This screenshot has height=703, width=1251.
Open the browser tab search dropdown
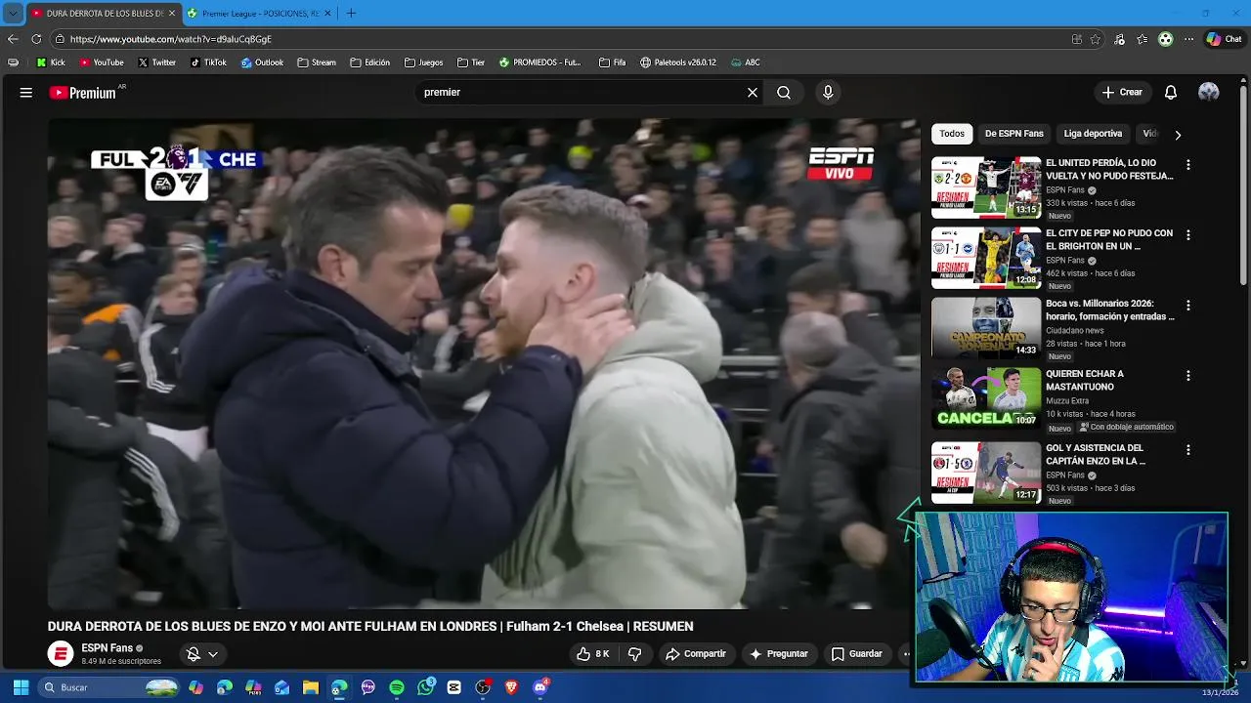pyautogui.click(x=13, y=13)
